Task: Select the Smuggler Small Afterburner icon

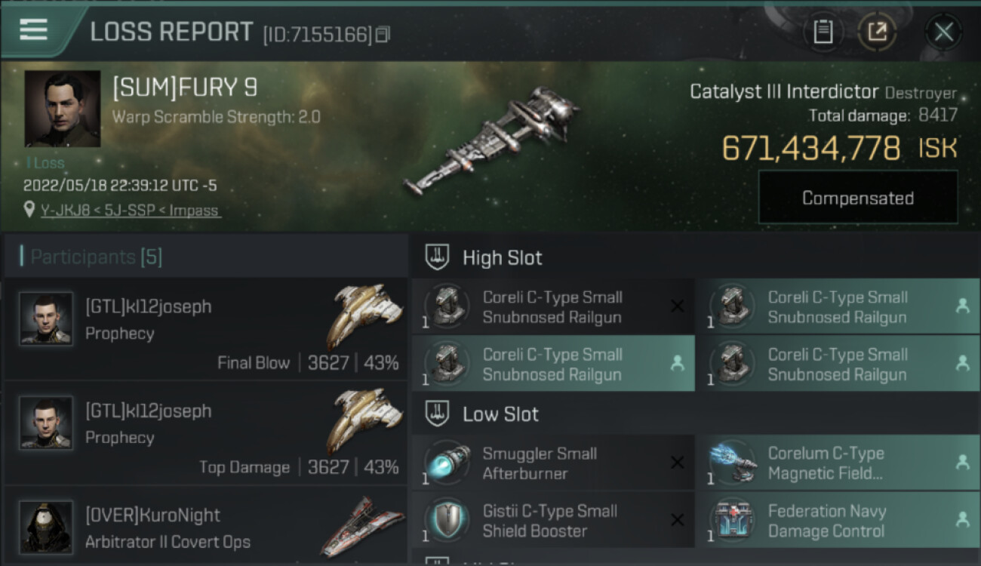Action: click(x=448, y=463)
